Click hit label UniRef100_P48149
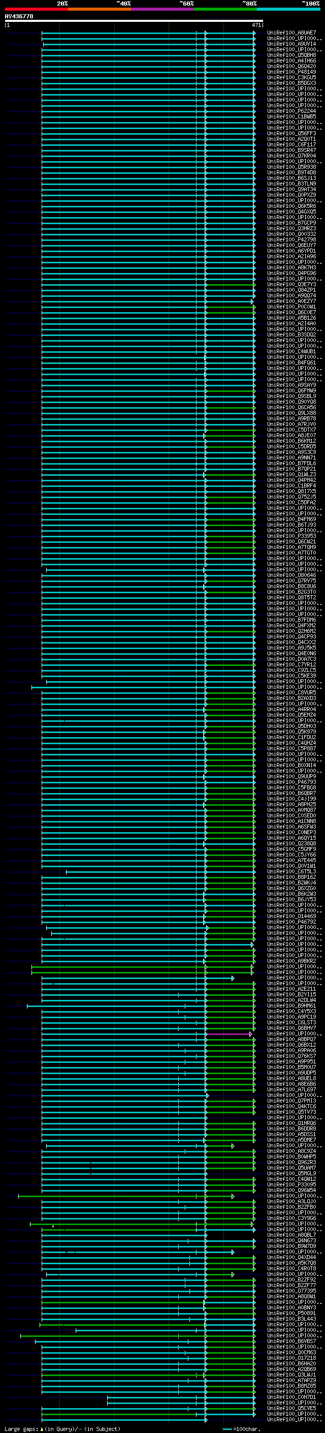The height and width of the screenshot is (1433, 325). coord(291,72)
